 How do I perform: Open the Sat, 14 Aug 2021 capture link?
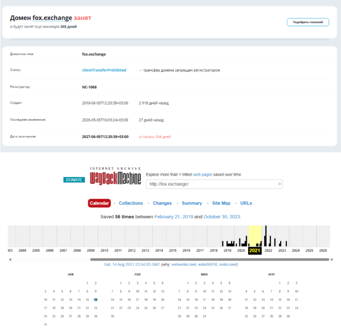click(132, 264)
